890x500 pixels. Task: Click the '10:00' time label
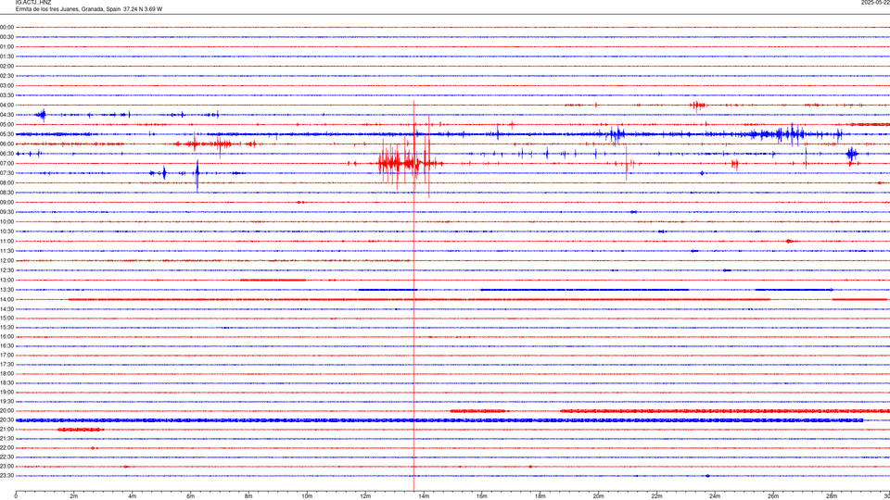click(x=6, y=221)
